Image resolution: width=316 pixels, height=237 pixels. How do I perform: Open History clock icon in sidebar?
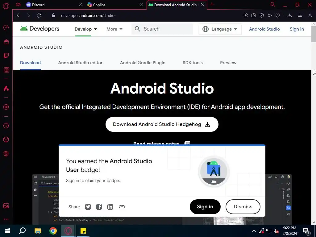6,126
